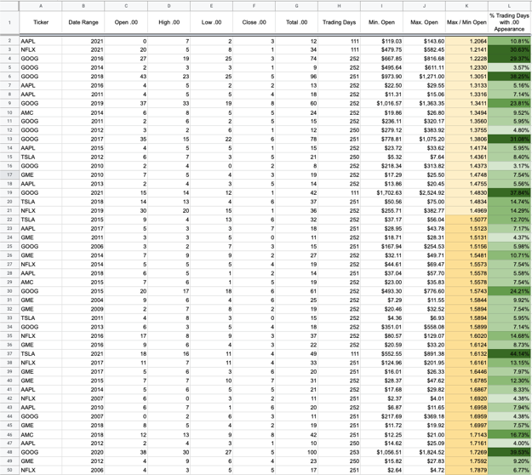Viewport: 532px width, 475px height.
Task: Select the 37.84% cell
Action: [x=509, y=192]
